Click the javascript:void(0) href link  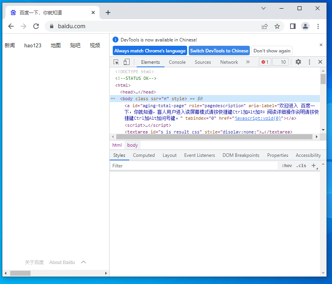pos(258,118)
